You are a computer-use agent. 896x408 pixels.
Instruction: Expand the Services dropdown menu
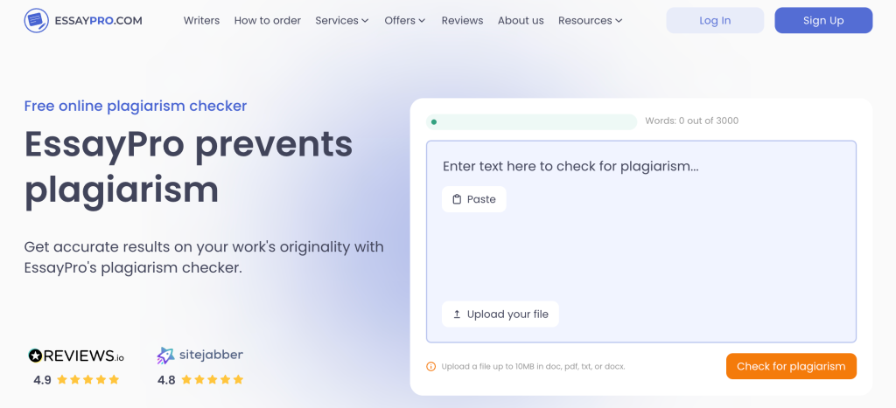[x=342, y=20]
